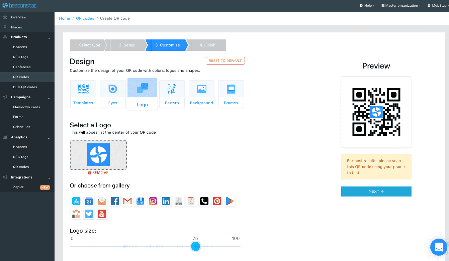Click the NEXT button
449x261 pixels.
pyautogui.click(x=376, y=191)
